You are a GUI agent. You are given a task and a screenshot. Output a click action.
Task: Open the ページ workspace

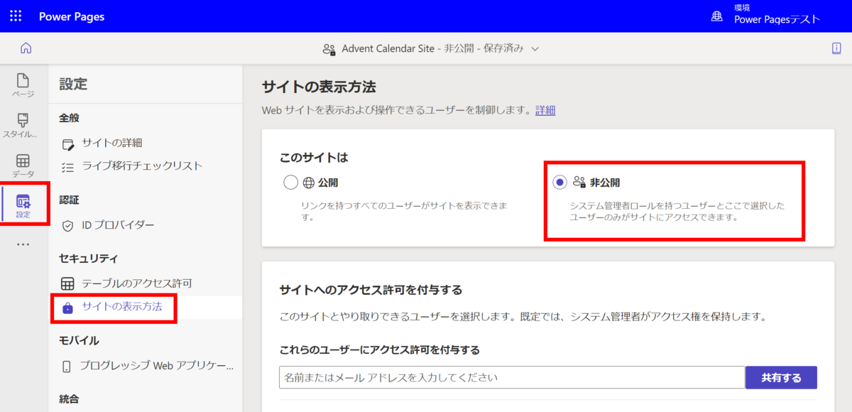pos(23,85)
